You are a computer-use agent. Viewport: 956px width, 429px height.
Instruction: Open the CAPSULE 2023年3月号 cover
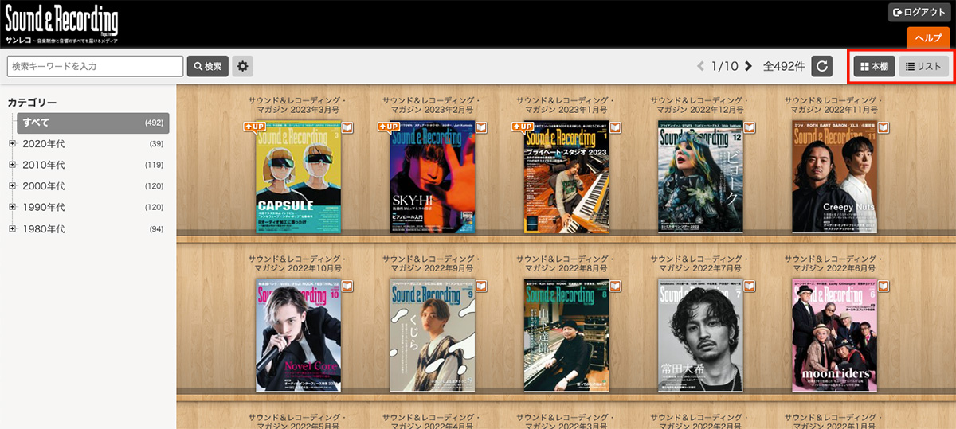point(299,177)
